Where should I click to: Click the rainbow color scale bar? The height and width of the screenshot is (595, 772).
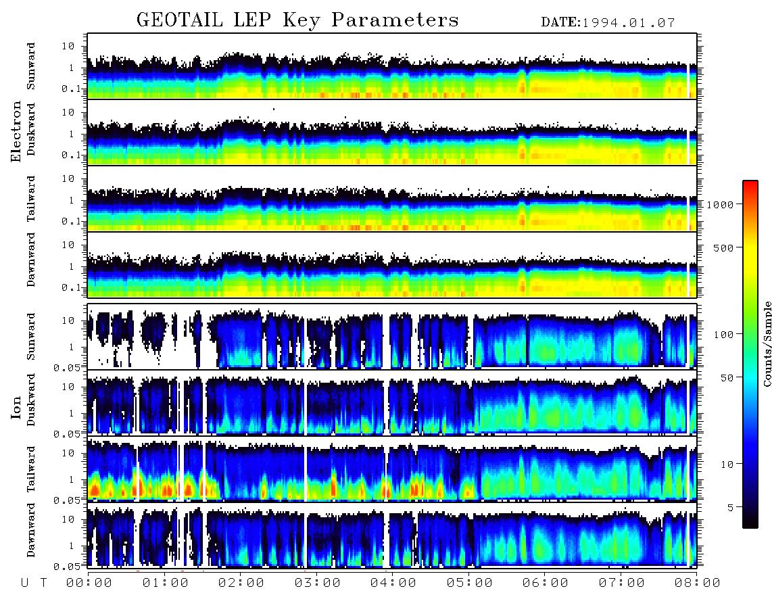[x=750, y=354]
